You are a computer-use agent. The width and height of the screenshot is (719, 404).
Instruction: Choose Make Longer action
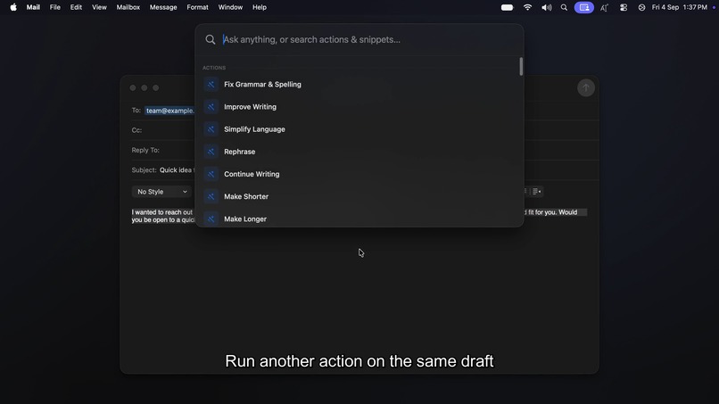pyautogui.click(x=359, y=218)
